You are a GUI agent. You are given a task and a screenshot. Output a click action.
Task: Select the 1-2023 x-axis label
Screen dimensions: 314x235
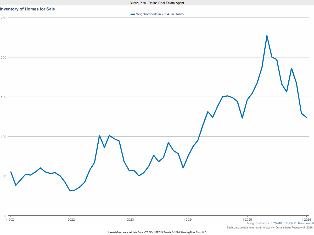[129, 220]
